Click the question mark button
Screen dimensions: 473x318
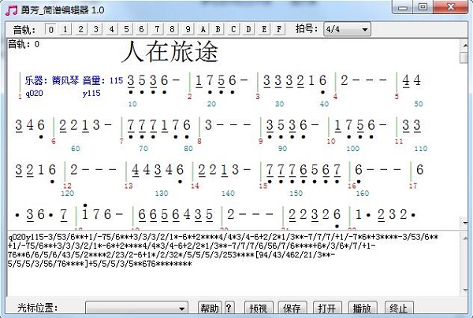(229, 308)
